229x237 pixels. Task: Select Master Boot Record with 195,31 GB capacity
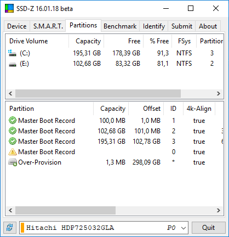(x=114, y=142)
